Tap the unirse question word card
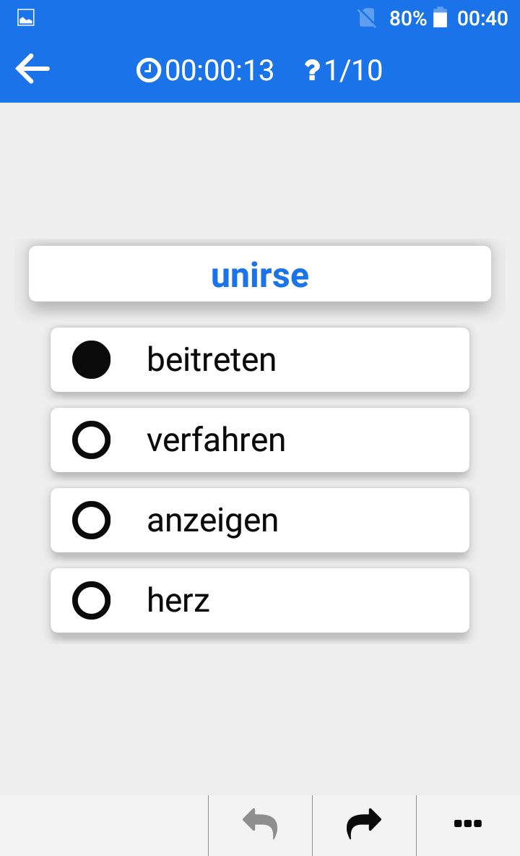The image size is (520, 856). tap(260, 273)
